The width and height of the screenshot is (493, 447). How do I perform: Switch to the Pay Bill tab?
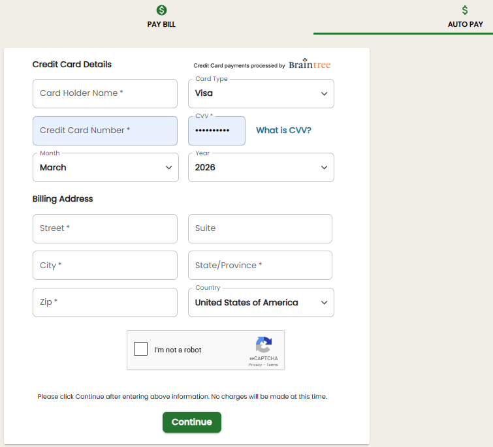click(161, 24)
